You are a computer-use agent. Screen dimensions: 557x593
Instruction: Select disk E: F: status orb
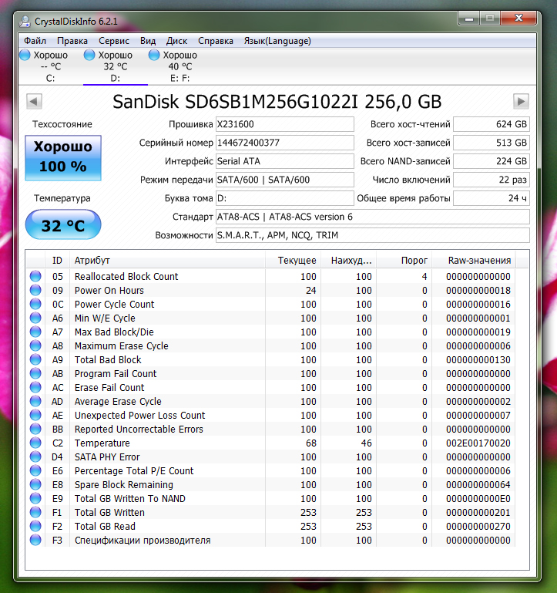(154, 55)
